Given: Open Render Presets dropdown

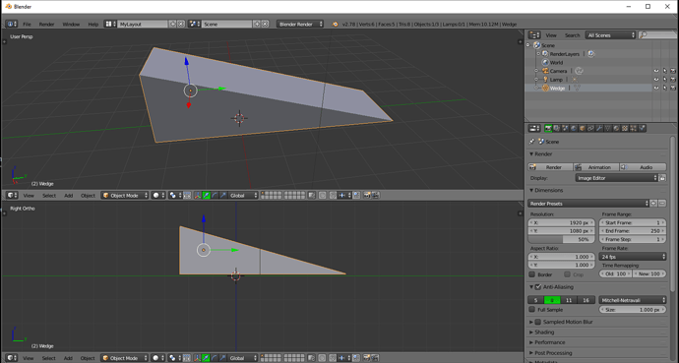Looking at the screenshot, I should 588,204.
